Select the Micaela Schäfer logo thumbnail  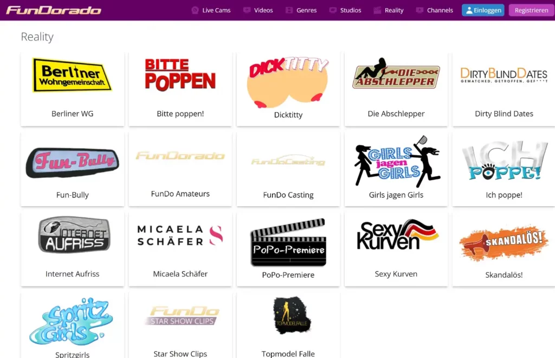[180, 235]
